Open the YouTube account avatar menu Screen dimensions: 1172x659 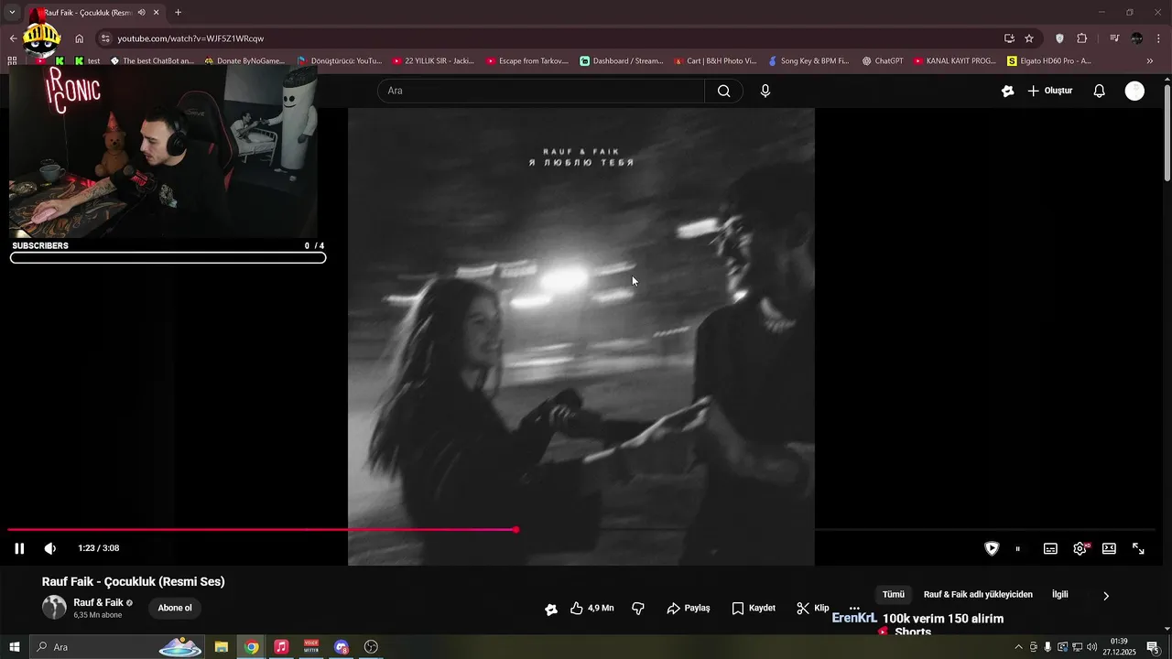click(1134, 91)
